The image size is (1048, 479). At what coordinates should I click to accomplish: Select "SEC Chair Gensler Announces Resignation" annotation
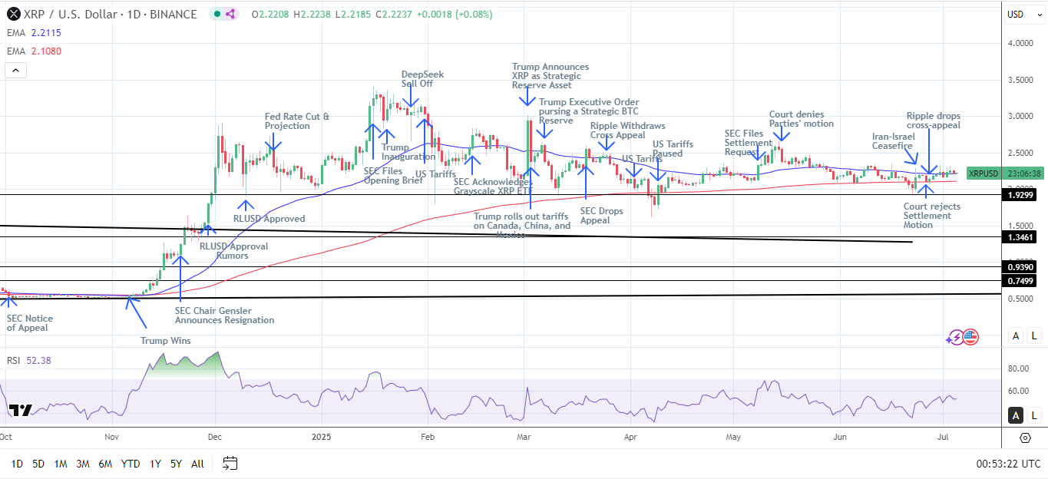(224, 315)
